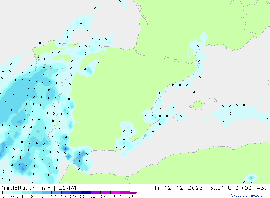Select the 30–35 mm violet legend swatch
270x198 pixels.
[x=96, y=193]
